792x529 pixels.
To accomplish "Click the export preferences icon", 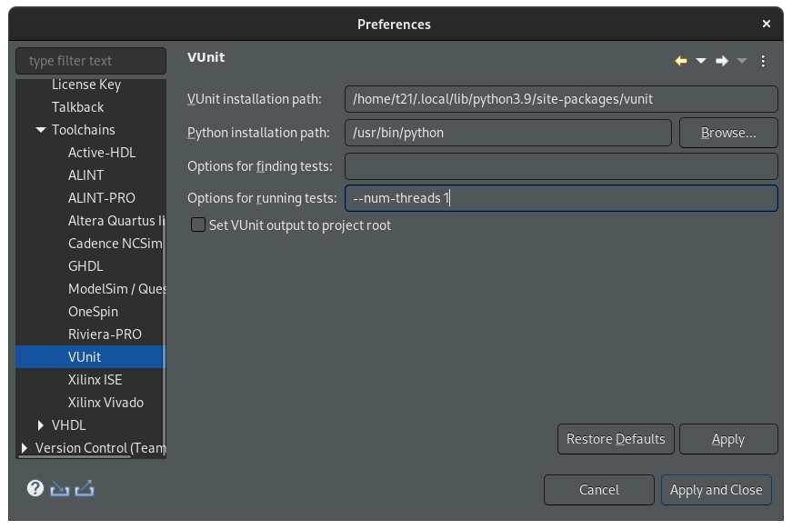I will coord(85,488).
